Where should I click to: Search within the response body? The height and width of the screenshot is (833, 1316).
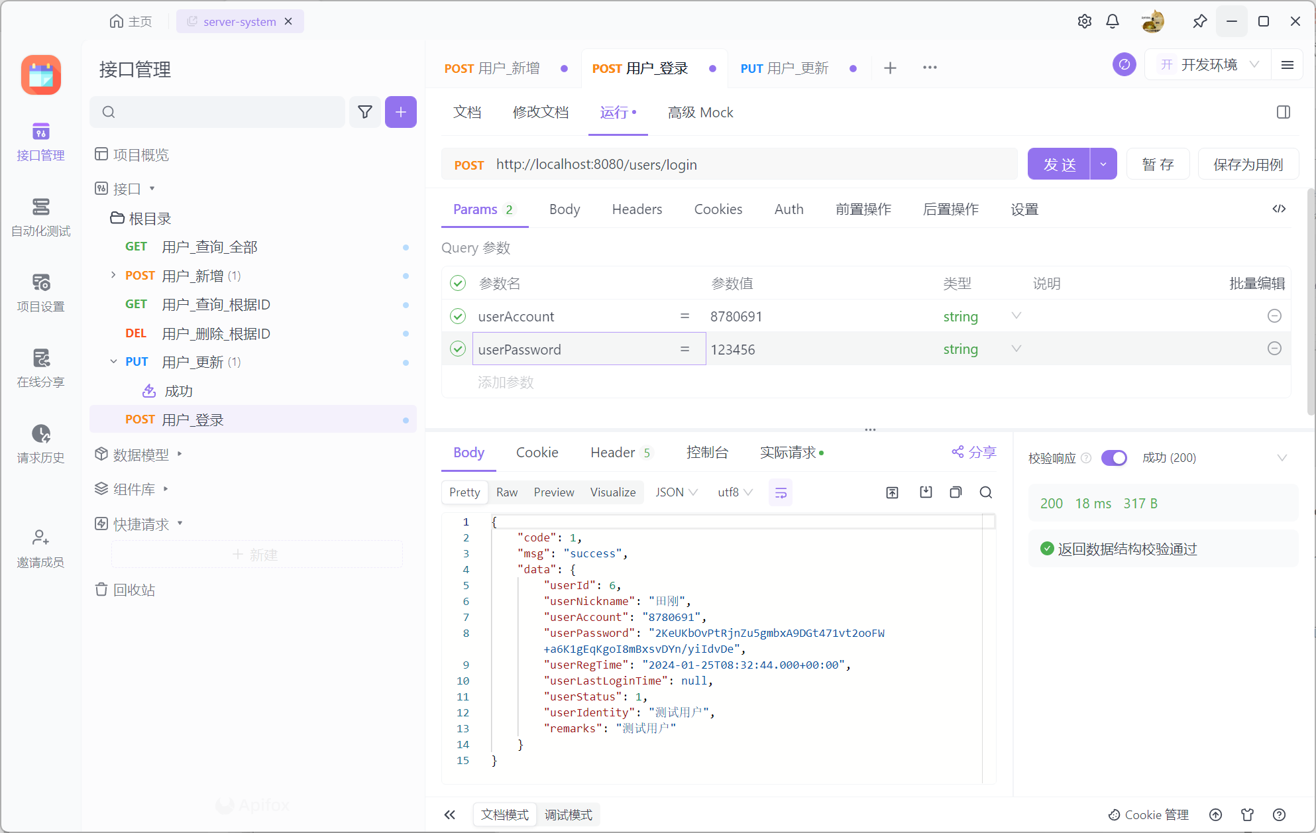(986, 492)
